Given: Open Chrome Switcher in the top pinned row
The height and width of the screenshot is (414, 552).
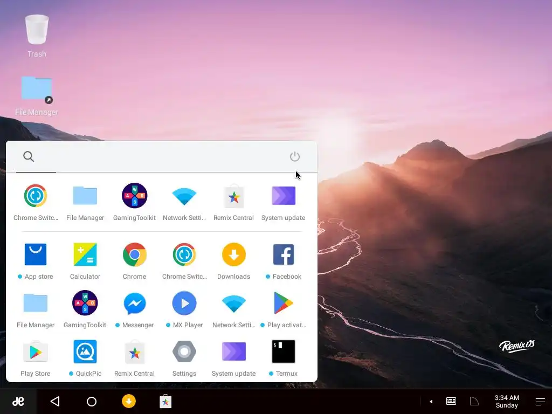Looking at the screenshot, I should pos(36,202).
